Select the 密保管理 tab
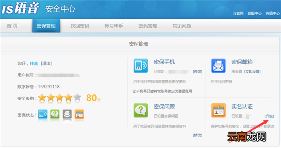This screenshot has height=148, width=281. (x=46, y=26)
